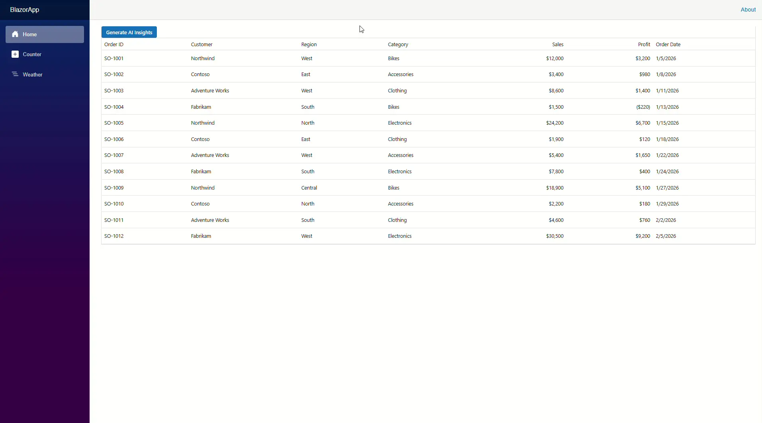The image size is (762, 423).
Task: Click Clothing category in row SO-1011
Action: point(397,220)
